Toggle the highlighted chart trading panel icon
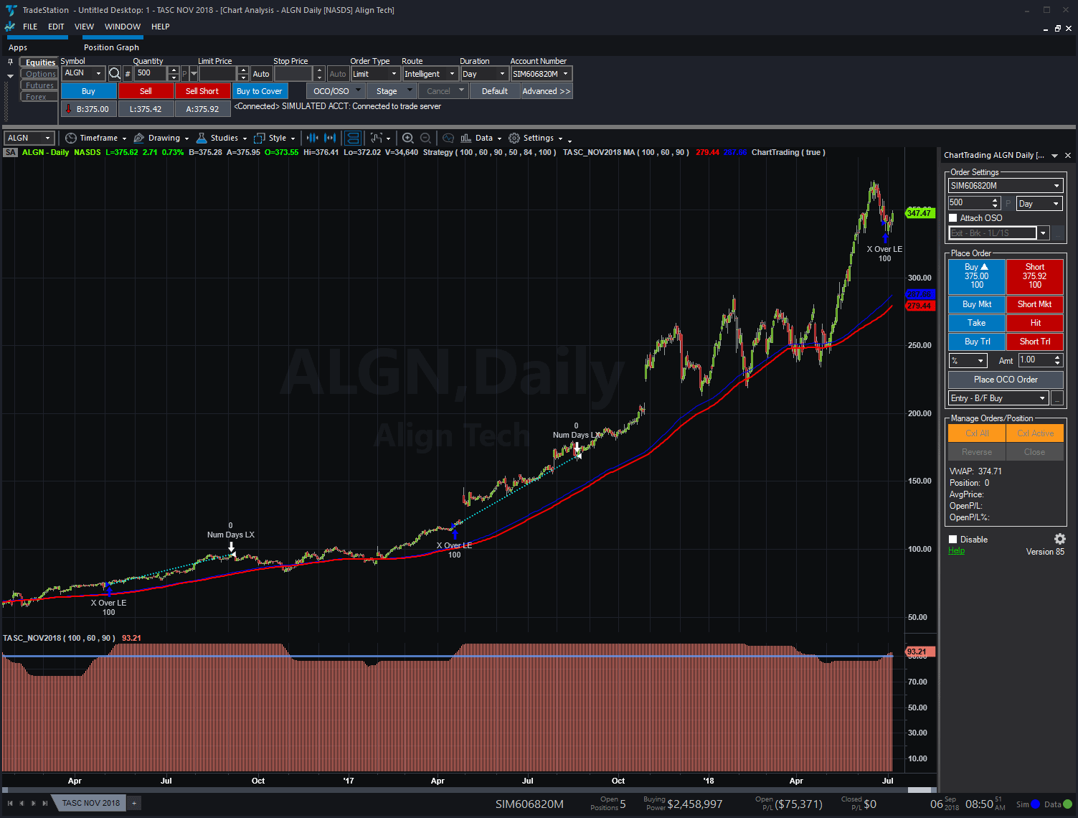The image size is (1078, 818). (353, 138)
